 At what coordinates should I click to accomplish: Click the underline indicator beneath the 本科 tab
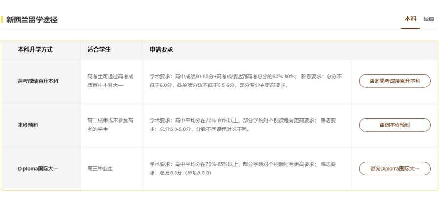pos(410,29)
